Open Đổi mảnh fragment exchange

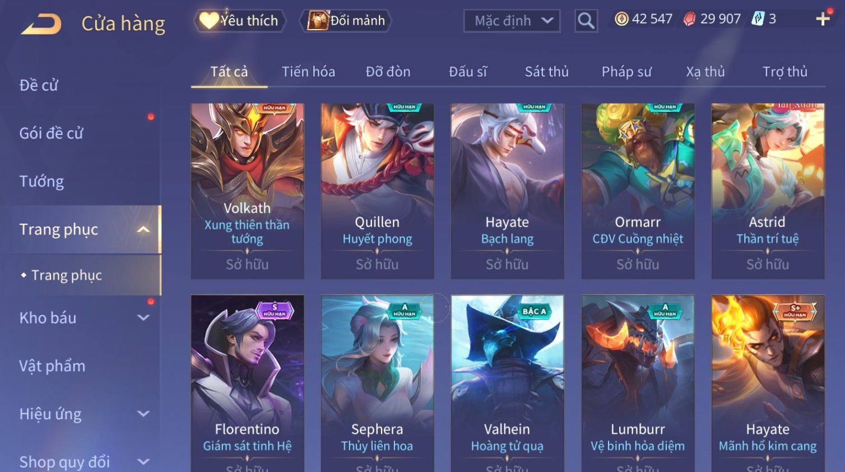pyautogui.click(x=346, y=21)
